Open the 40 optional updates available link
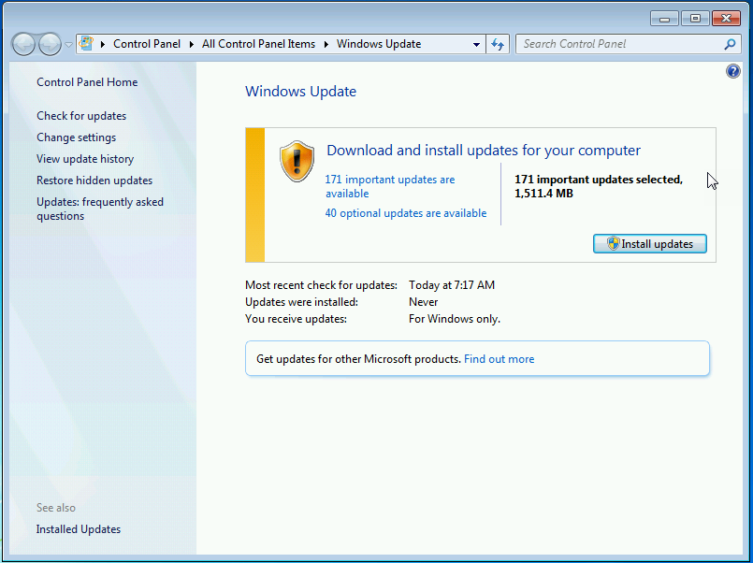Viewport: 753px width, 563px height. (x=406, y=213)
